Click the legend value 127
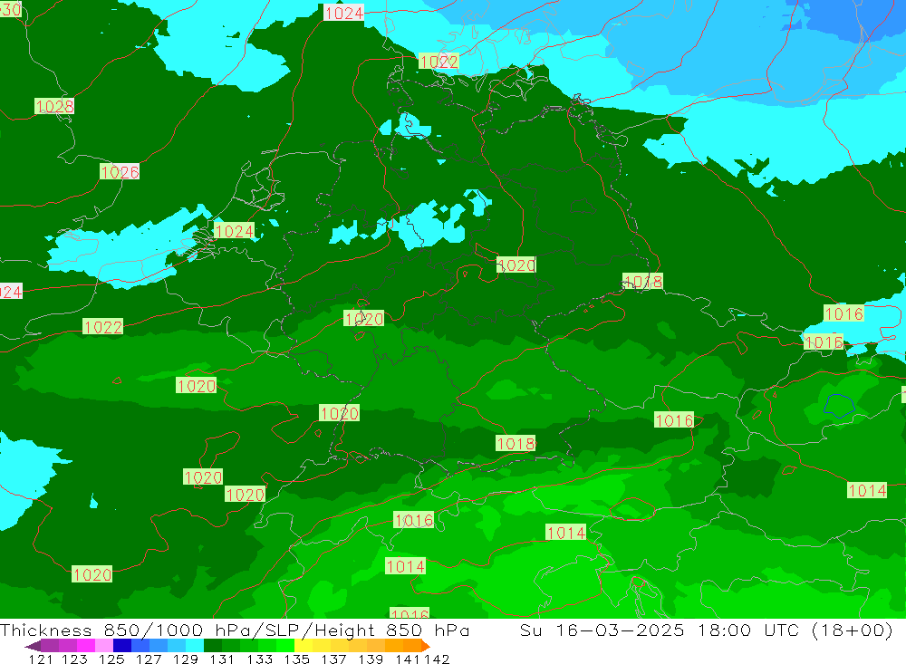The image size is (906, 664). pos(149,659)
